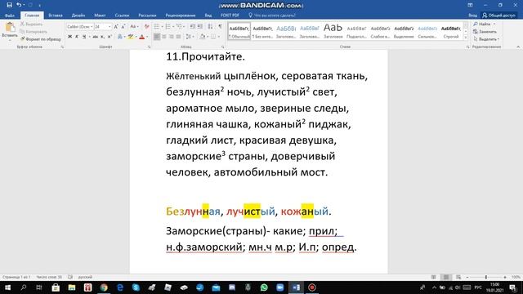The height and width of the screenshot is (294, 523).
Task: Click the Tell me search field
Action: [272, 16]
